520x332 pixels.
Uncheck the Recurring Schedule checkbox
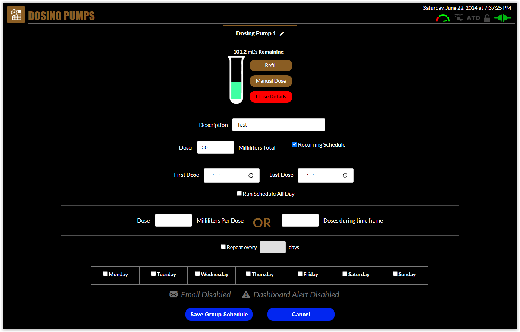(x=294, y=144)
